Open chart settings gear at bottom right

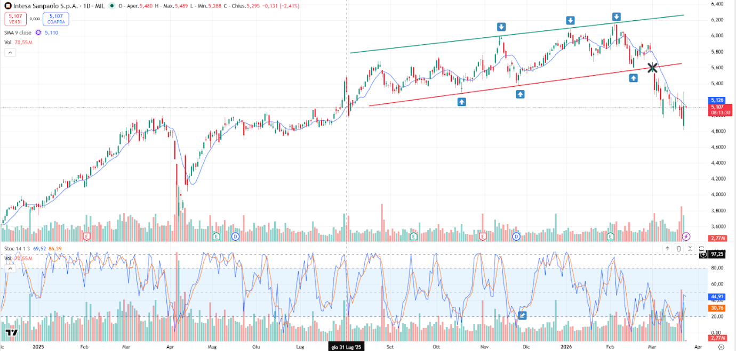721,346
